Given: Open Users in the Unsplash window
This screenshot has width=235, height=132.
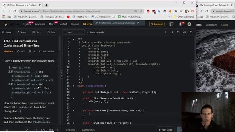Looking at the screenshot, I should point(224,25).
